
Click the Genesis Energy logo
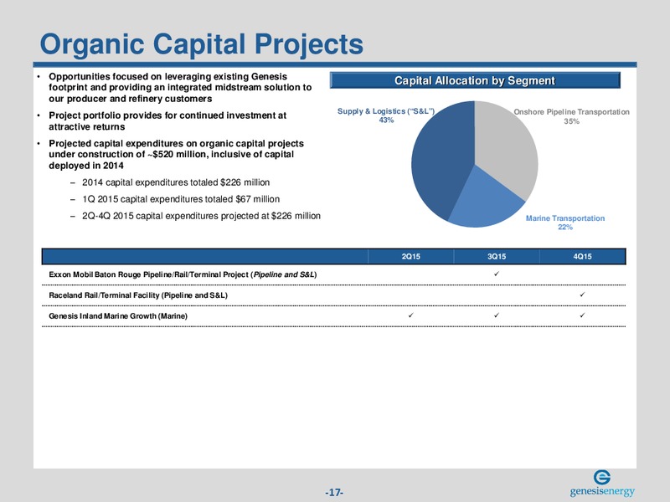[602, 484]
